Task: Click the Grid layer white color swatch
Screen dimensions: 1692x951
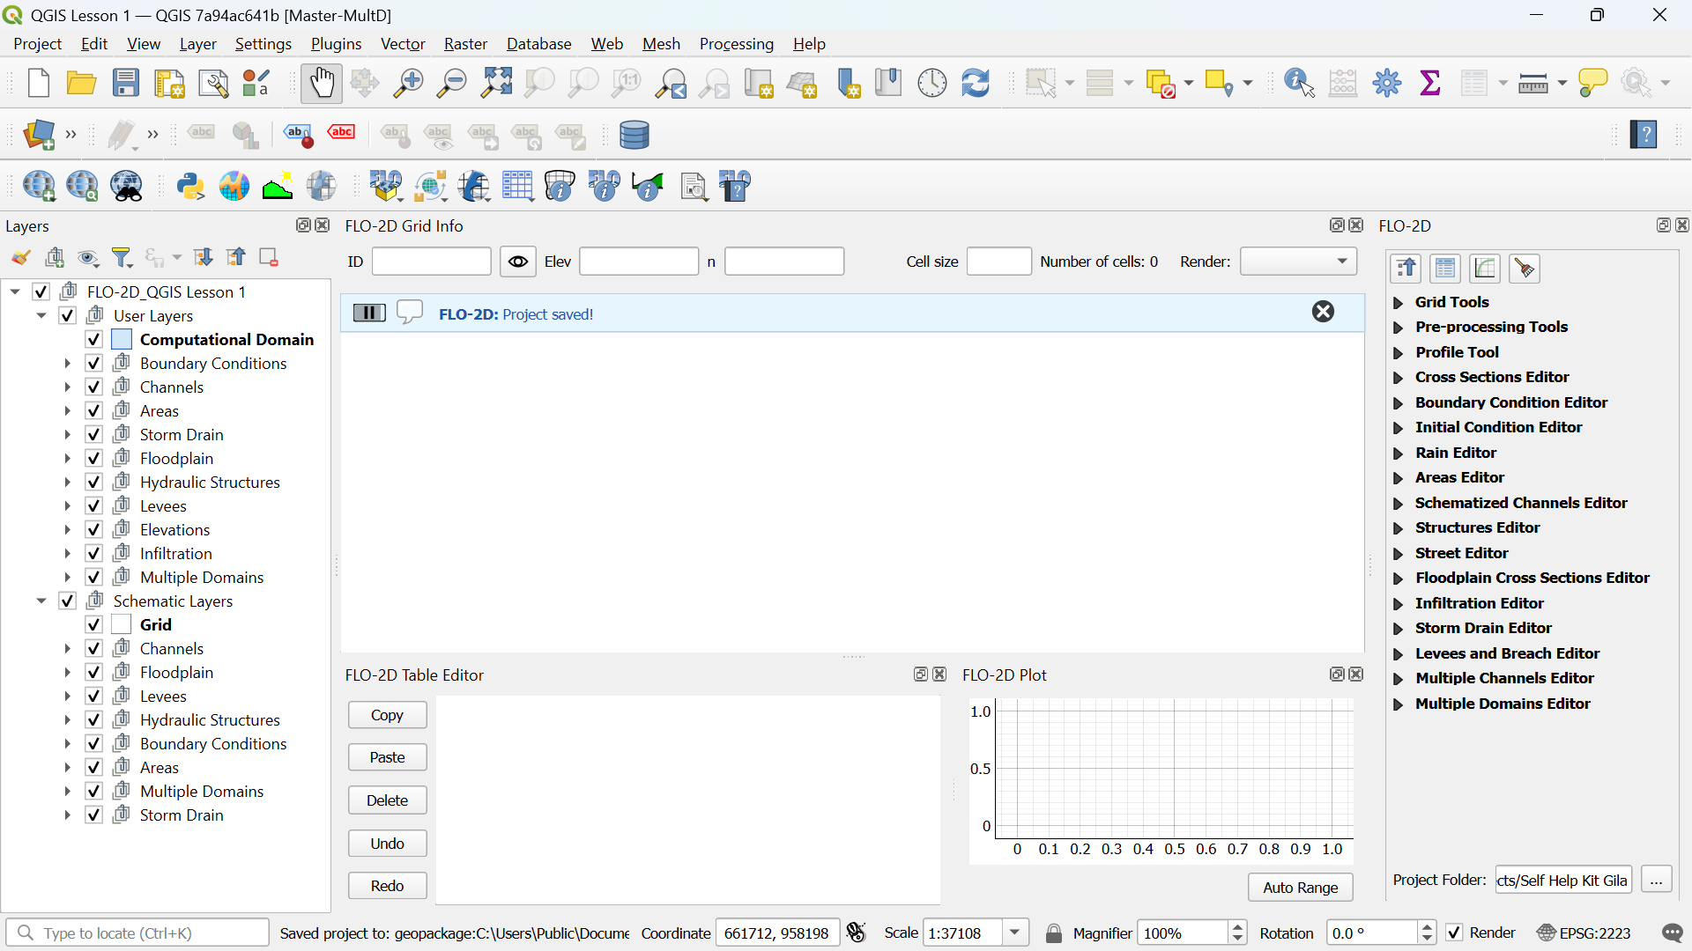Action: 122,625
